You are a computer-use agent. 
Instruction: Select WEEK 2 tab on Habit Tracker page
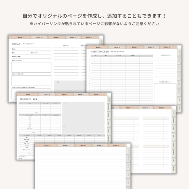pyautogui.click(x=117, y=47)
